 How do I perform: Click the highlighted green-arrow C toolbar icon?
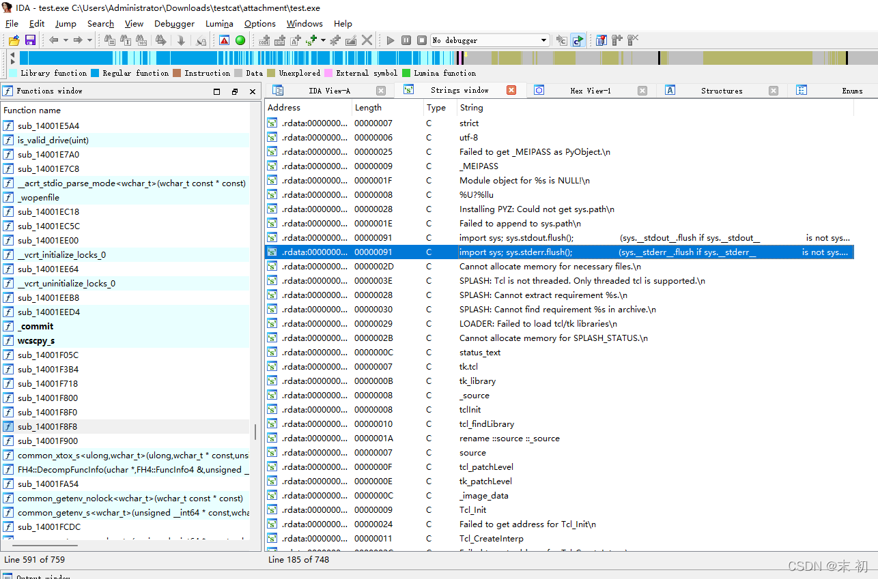[578, 40]
